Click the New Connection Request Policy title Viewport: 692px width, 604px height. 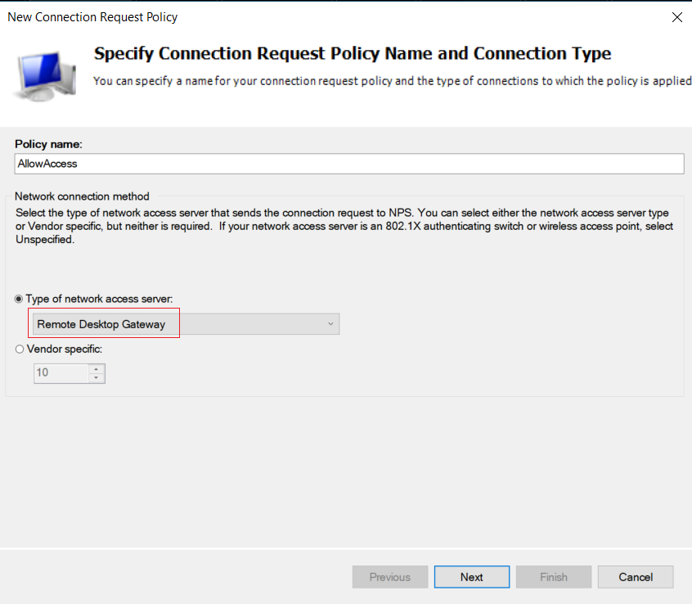coord(92,17)
